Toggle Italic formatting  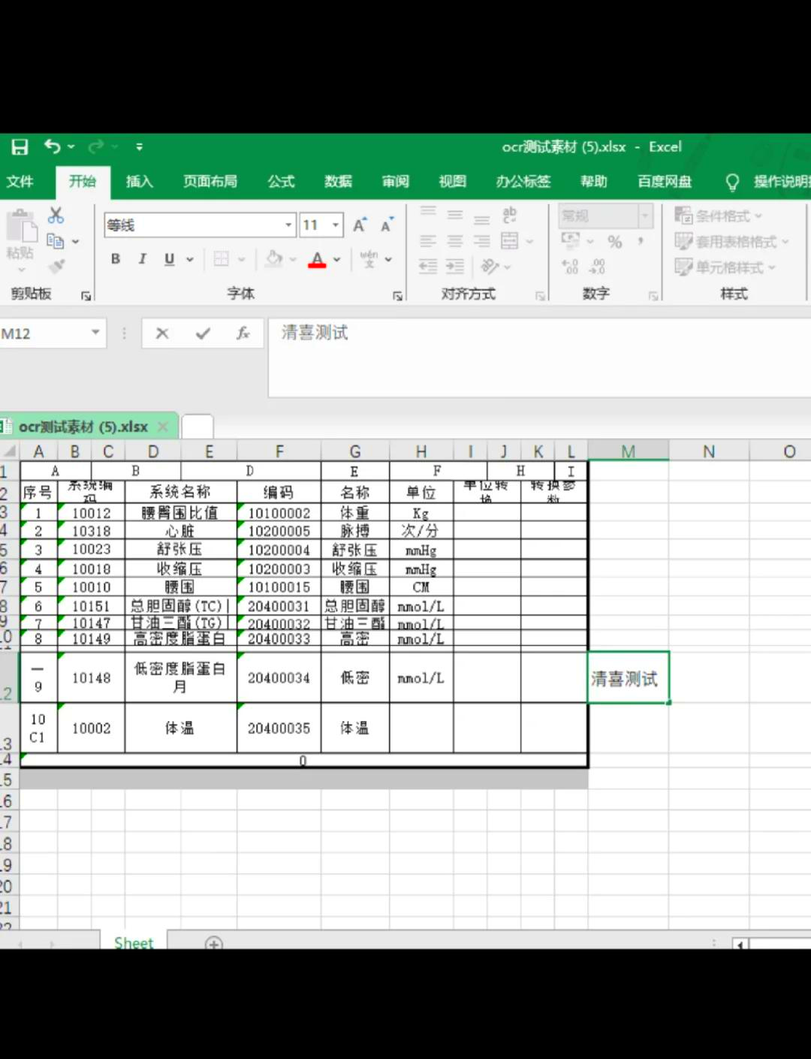click(x=142, y=259)
